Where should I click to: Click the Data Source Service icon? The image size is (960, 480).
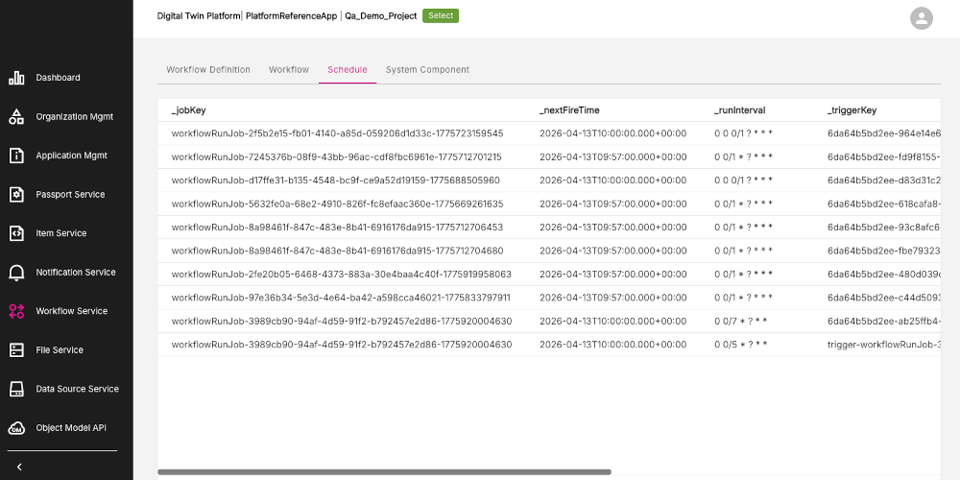(x=16, y=389)
